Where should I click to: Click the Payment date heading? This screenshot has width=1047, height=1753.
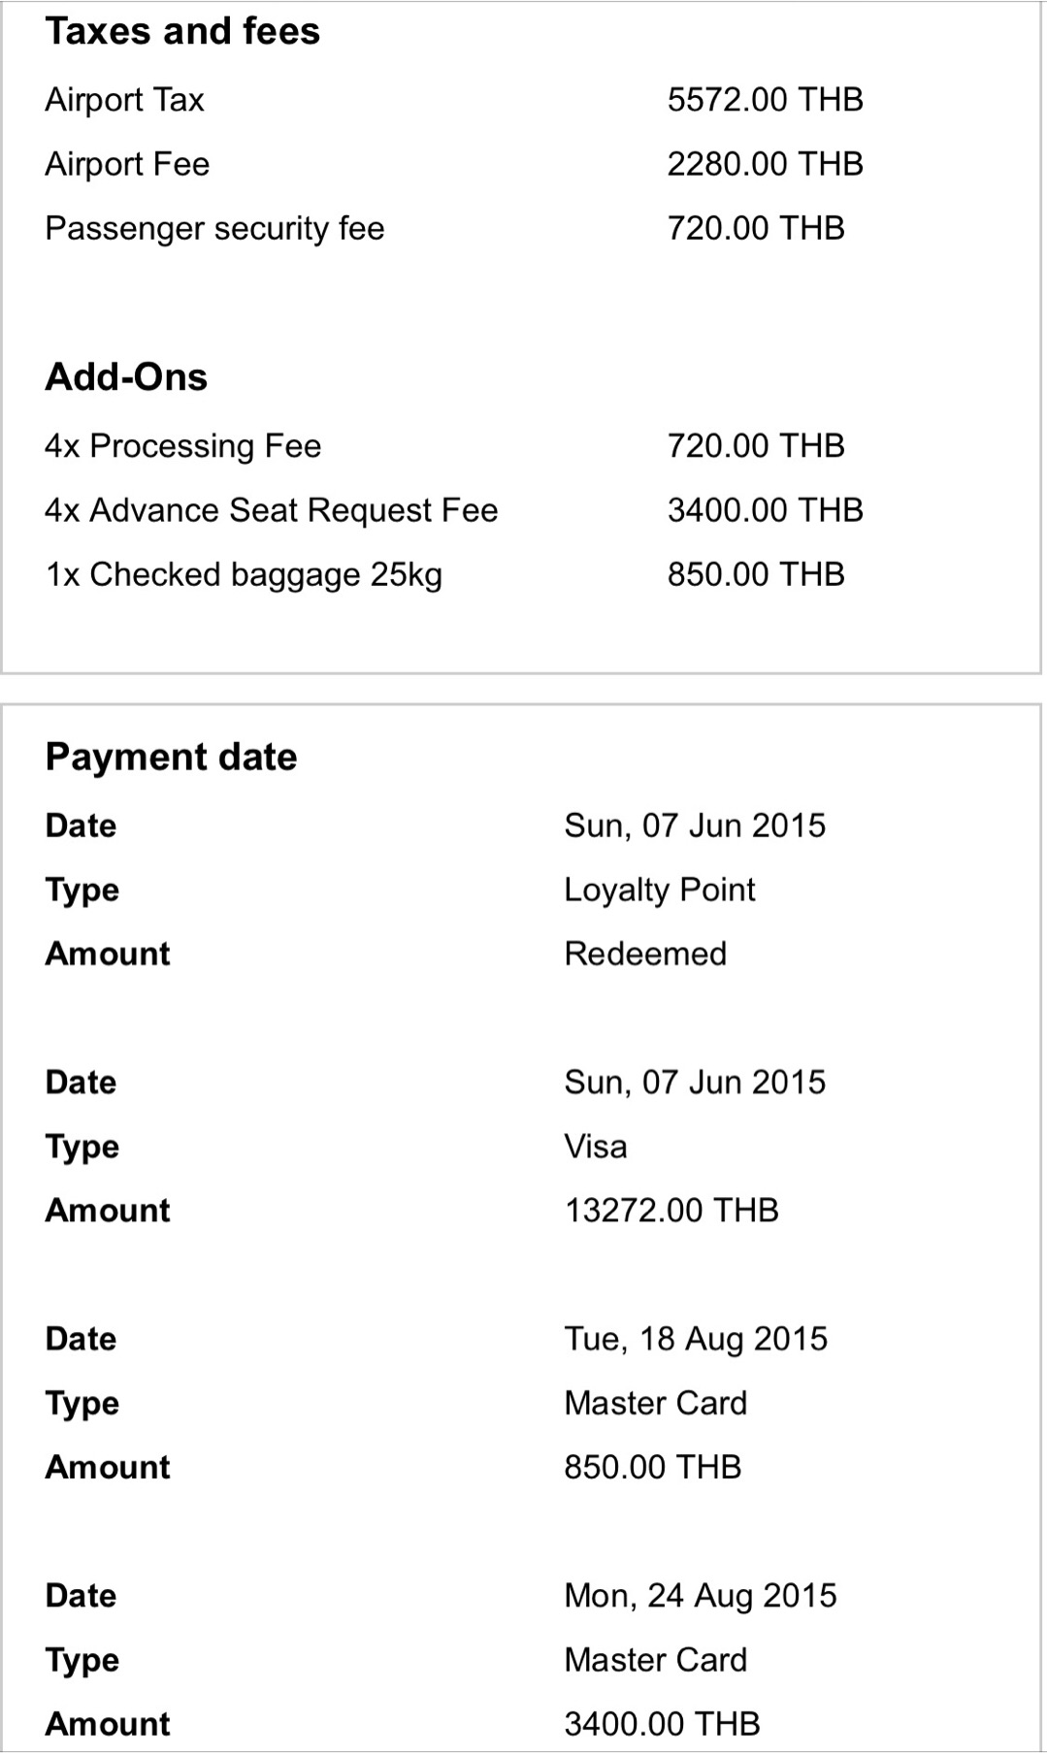coord(171,758)
